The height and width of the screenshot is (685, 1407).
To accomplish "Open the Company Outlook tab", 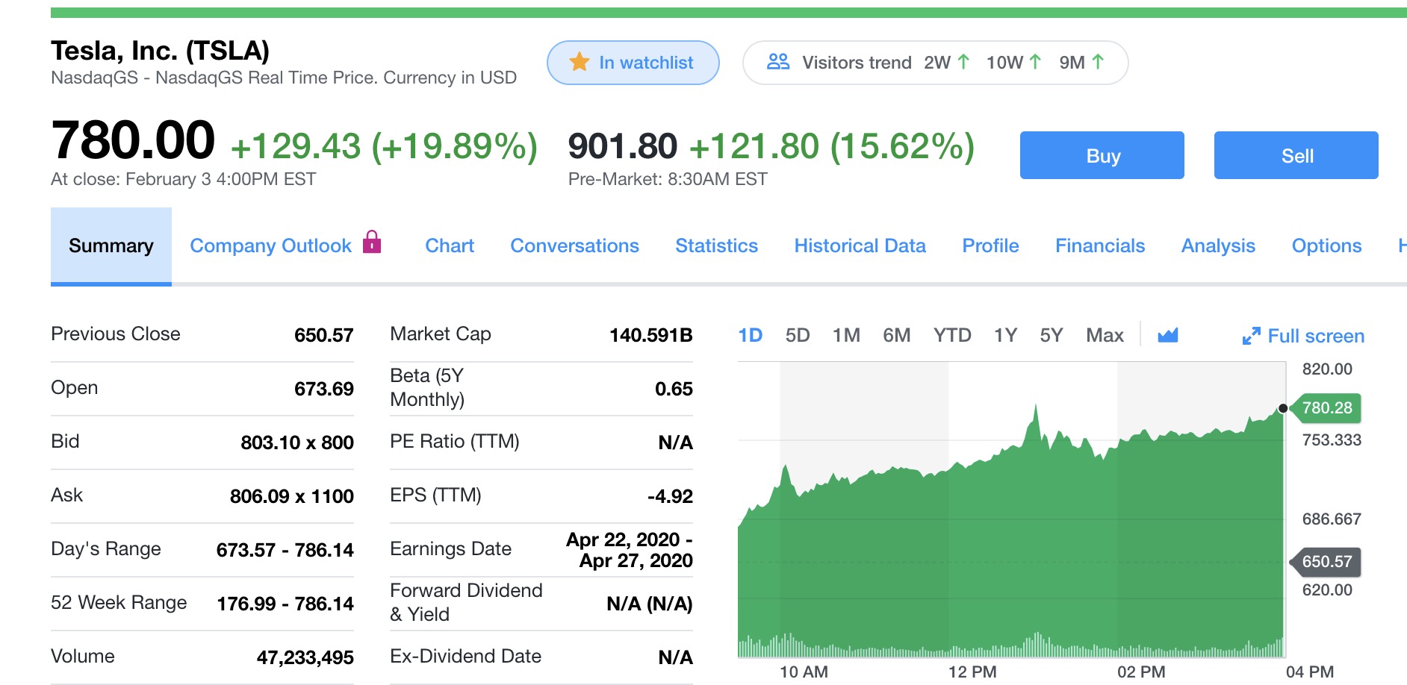I will [270, 245].
